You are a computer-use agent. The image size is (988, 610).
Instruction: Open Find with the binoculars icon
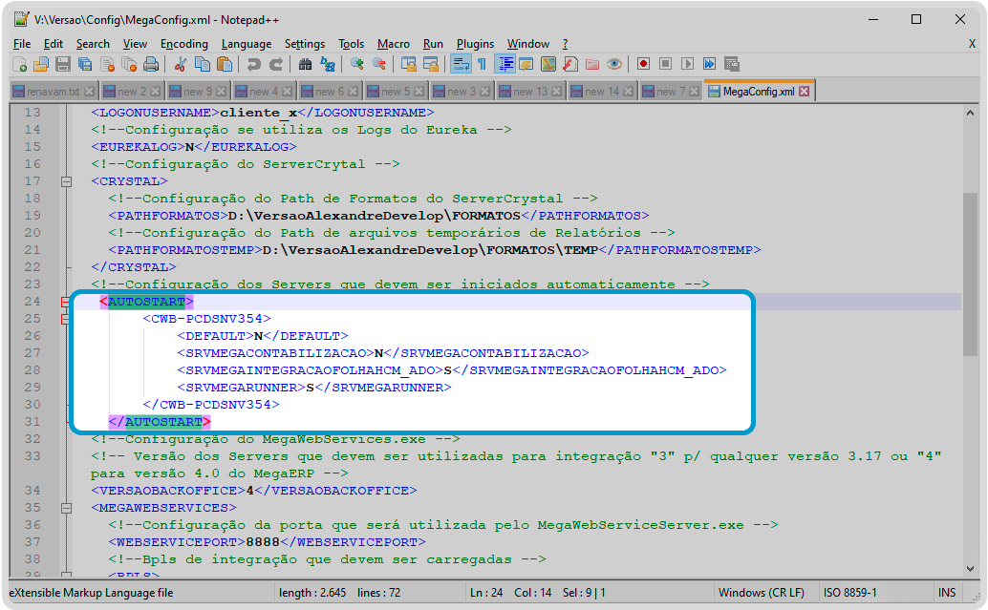pyautogui.click(x=305, y=64)
